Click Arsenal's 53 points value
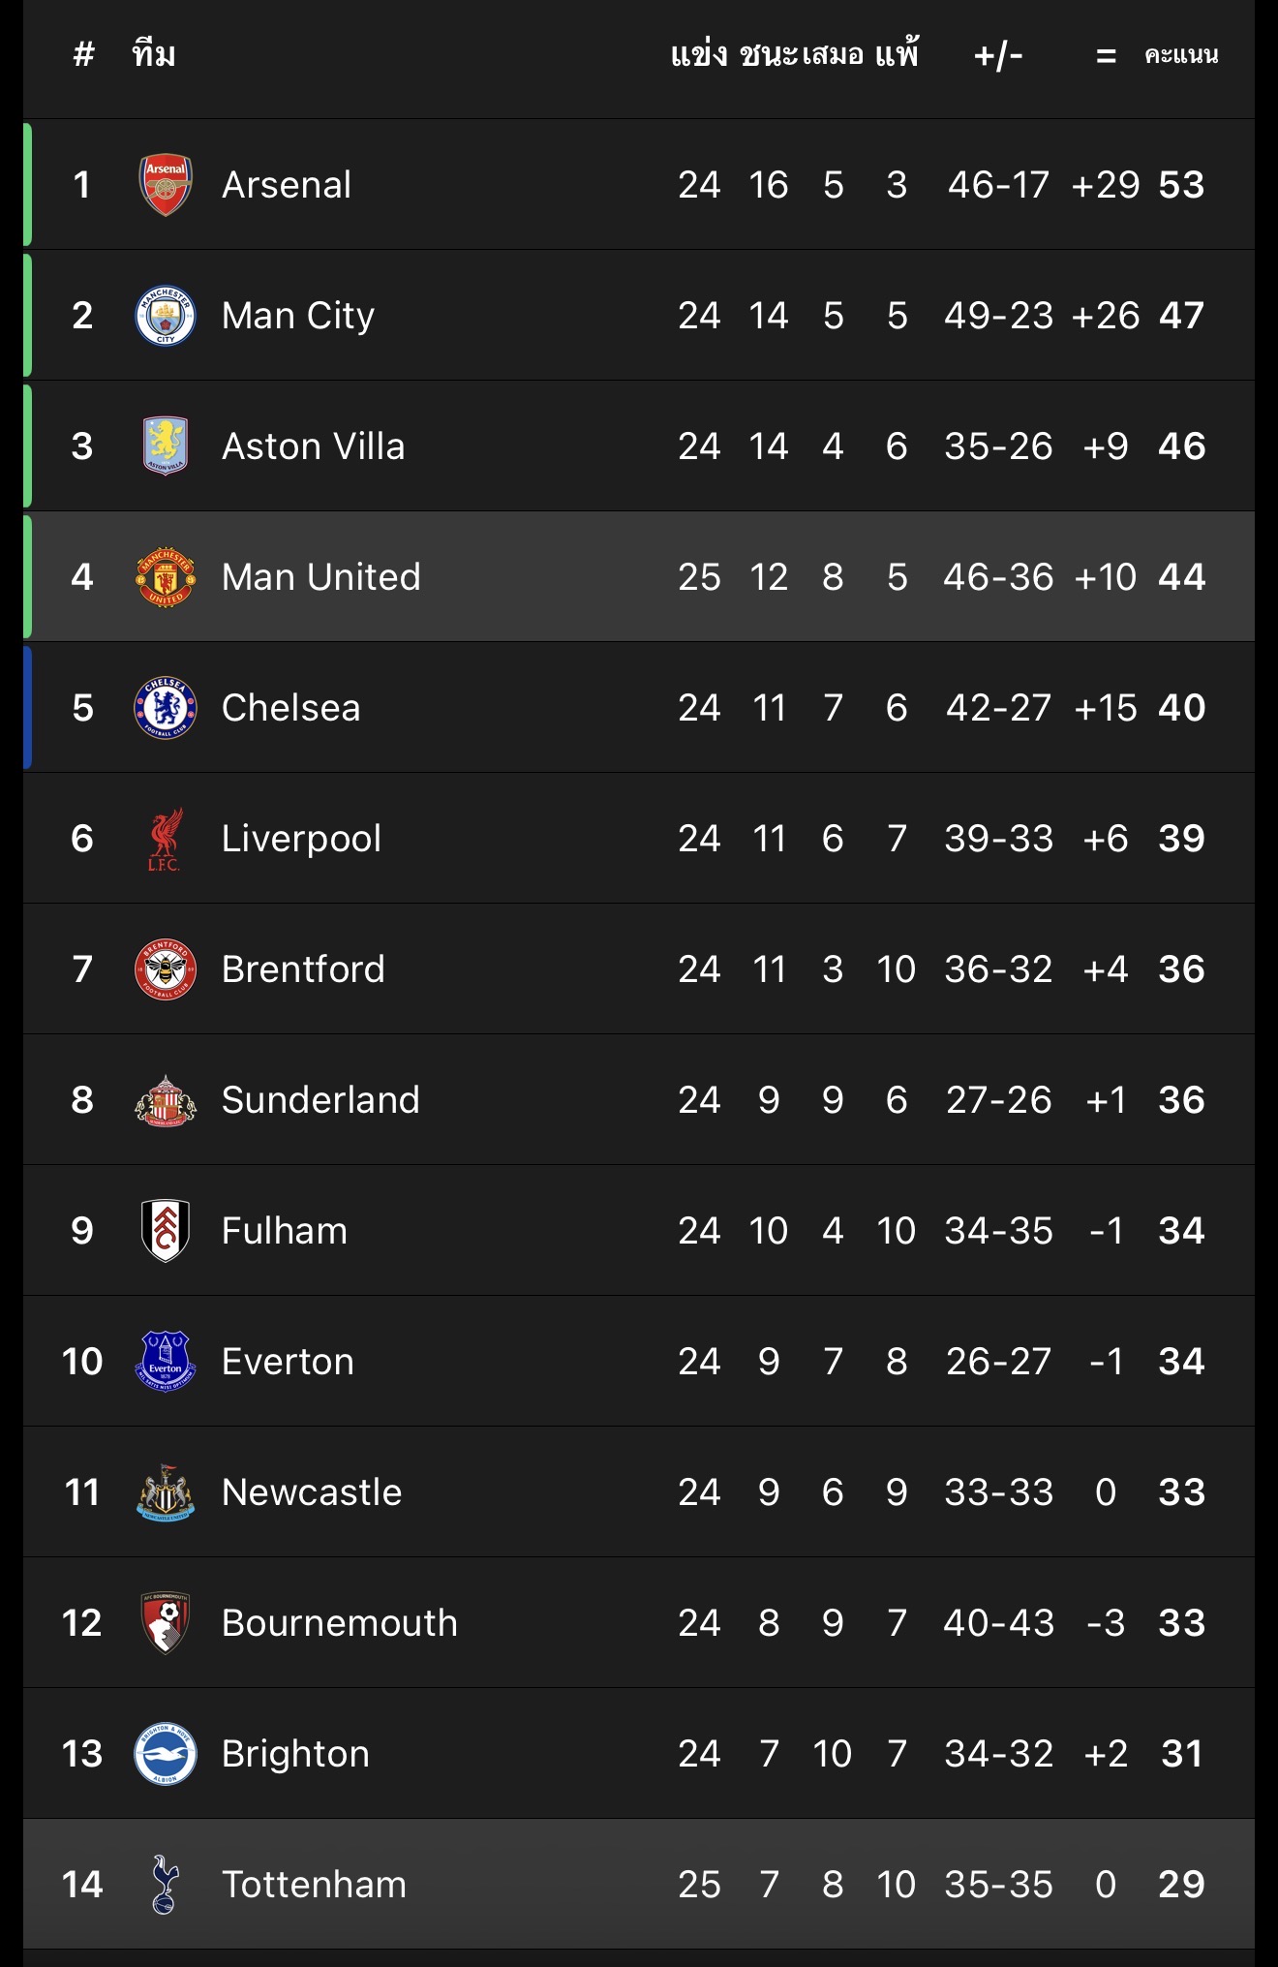This screenshot has height=1967, width=1278. click(1181, 185)
